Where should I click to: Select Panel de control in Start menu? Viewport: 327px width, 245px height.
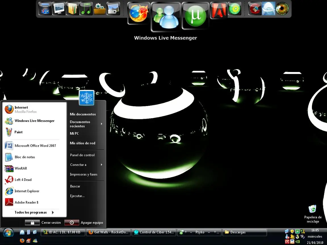click(x=82, y=155)
